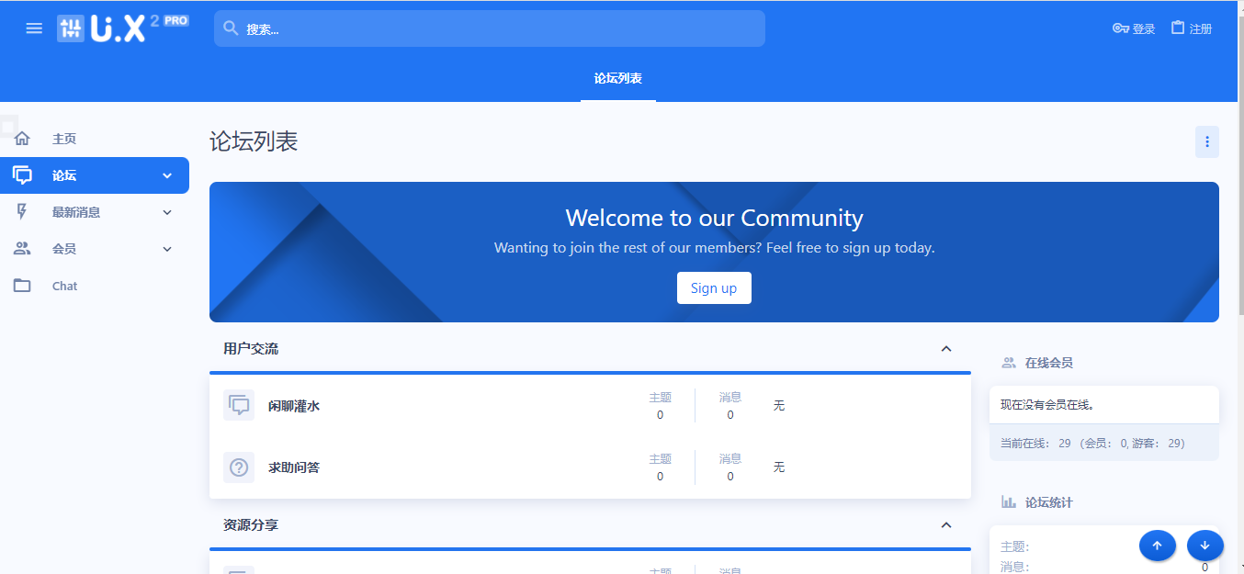The height and width of the screenshot is (574, 1244).
Task: Go to 主页 in sidebar
Action: point(64,139)
